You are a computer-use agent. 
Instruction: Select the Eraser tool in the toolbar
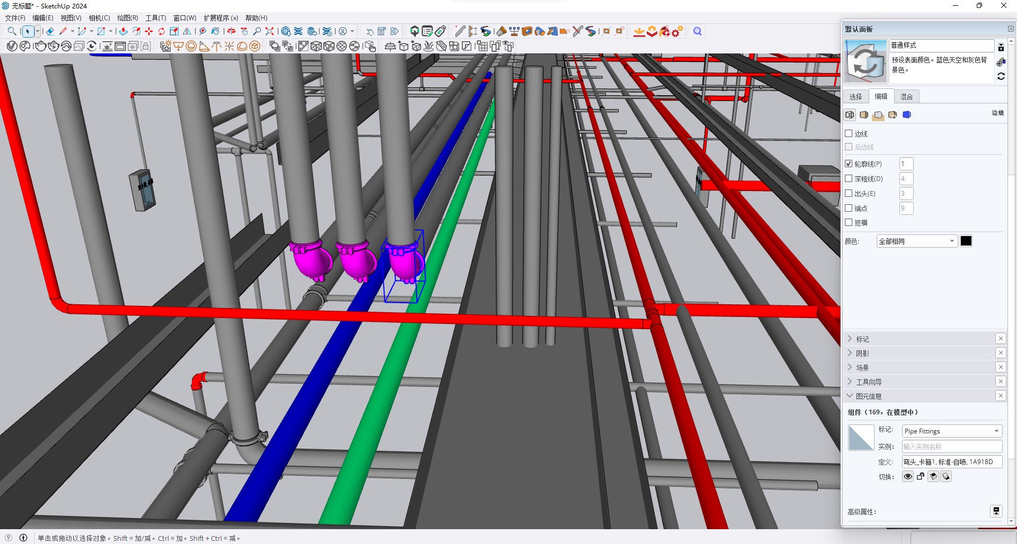50,32
